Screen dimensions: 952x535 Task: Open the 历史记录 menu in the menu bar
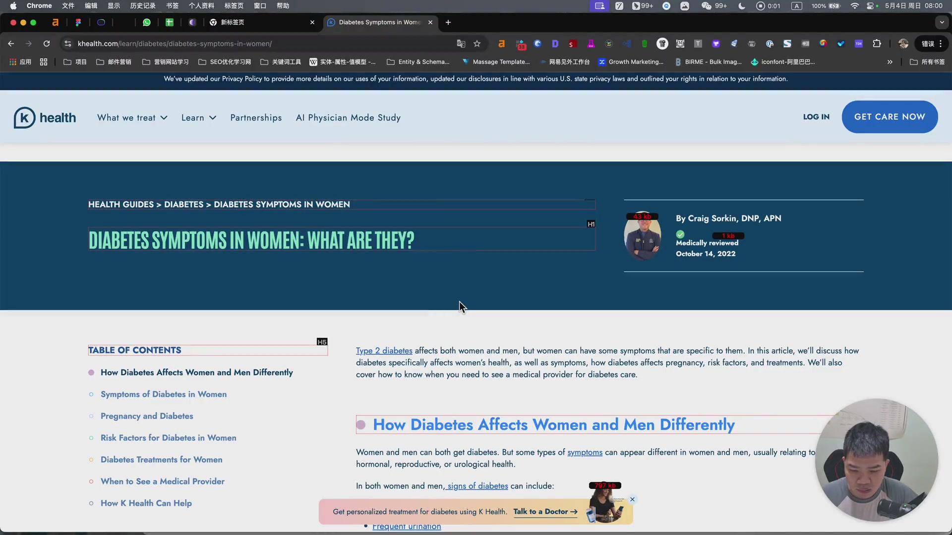[x=143, y=6]
